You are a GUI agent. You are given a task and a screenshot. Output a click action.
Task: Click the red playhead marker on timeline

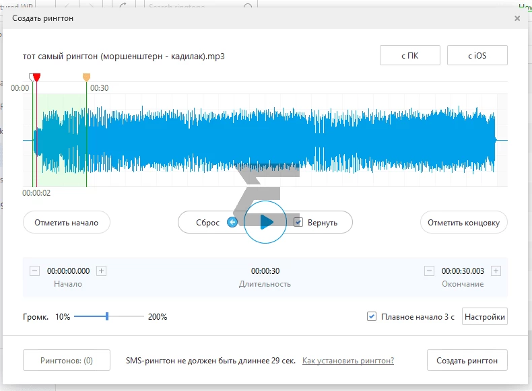[x=37, y=77]
